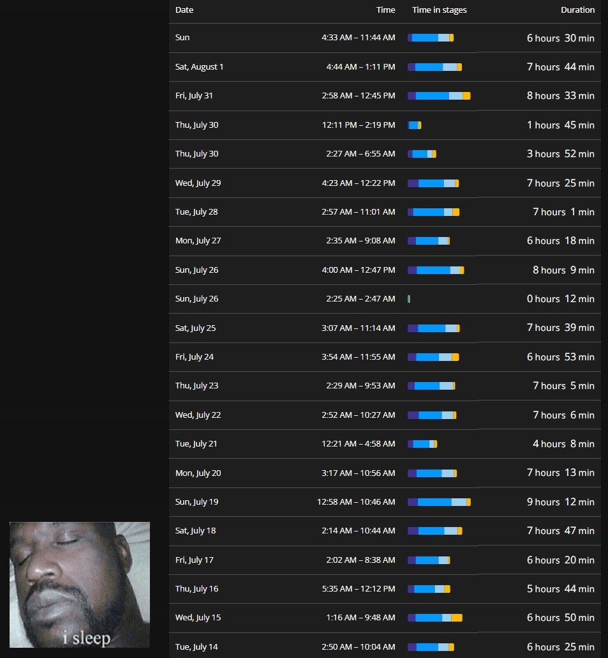Open the Tue, July 21 sleep row
This screenshot has height=658, width=608.
[x=385, y=443]
